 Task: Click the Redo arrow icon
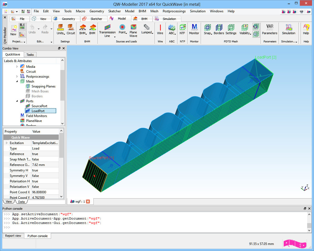pos(45,27)
